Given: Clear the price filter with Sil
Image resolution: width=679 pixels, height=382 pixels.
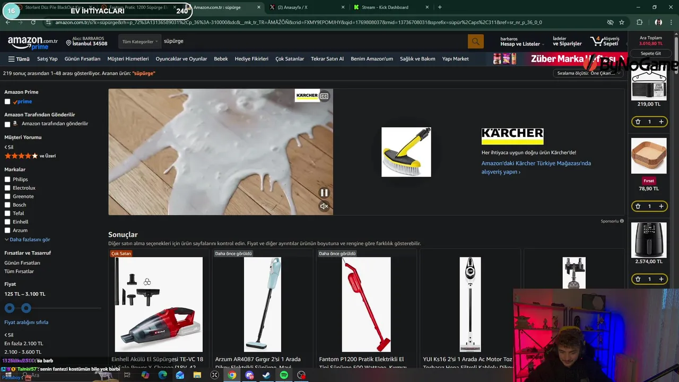Looking at the screenshot, I should (9, 335).
